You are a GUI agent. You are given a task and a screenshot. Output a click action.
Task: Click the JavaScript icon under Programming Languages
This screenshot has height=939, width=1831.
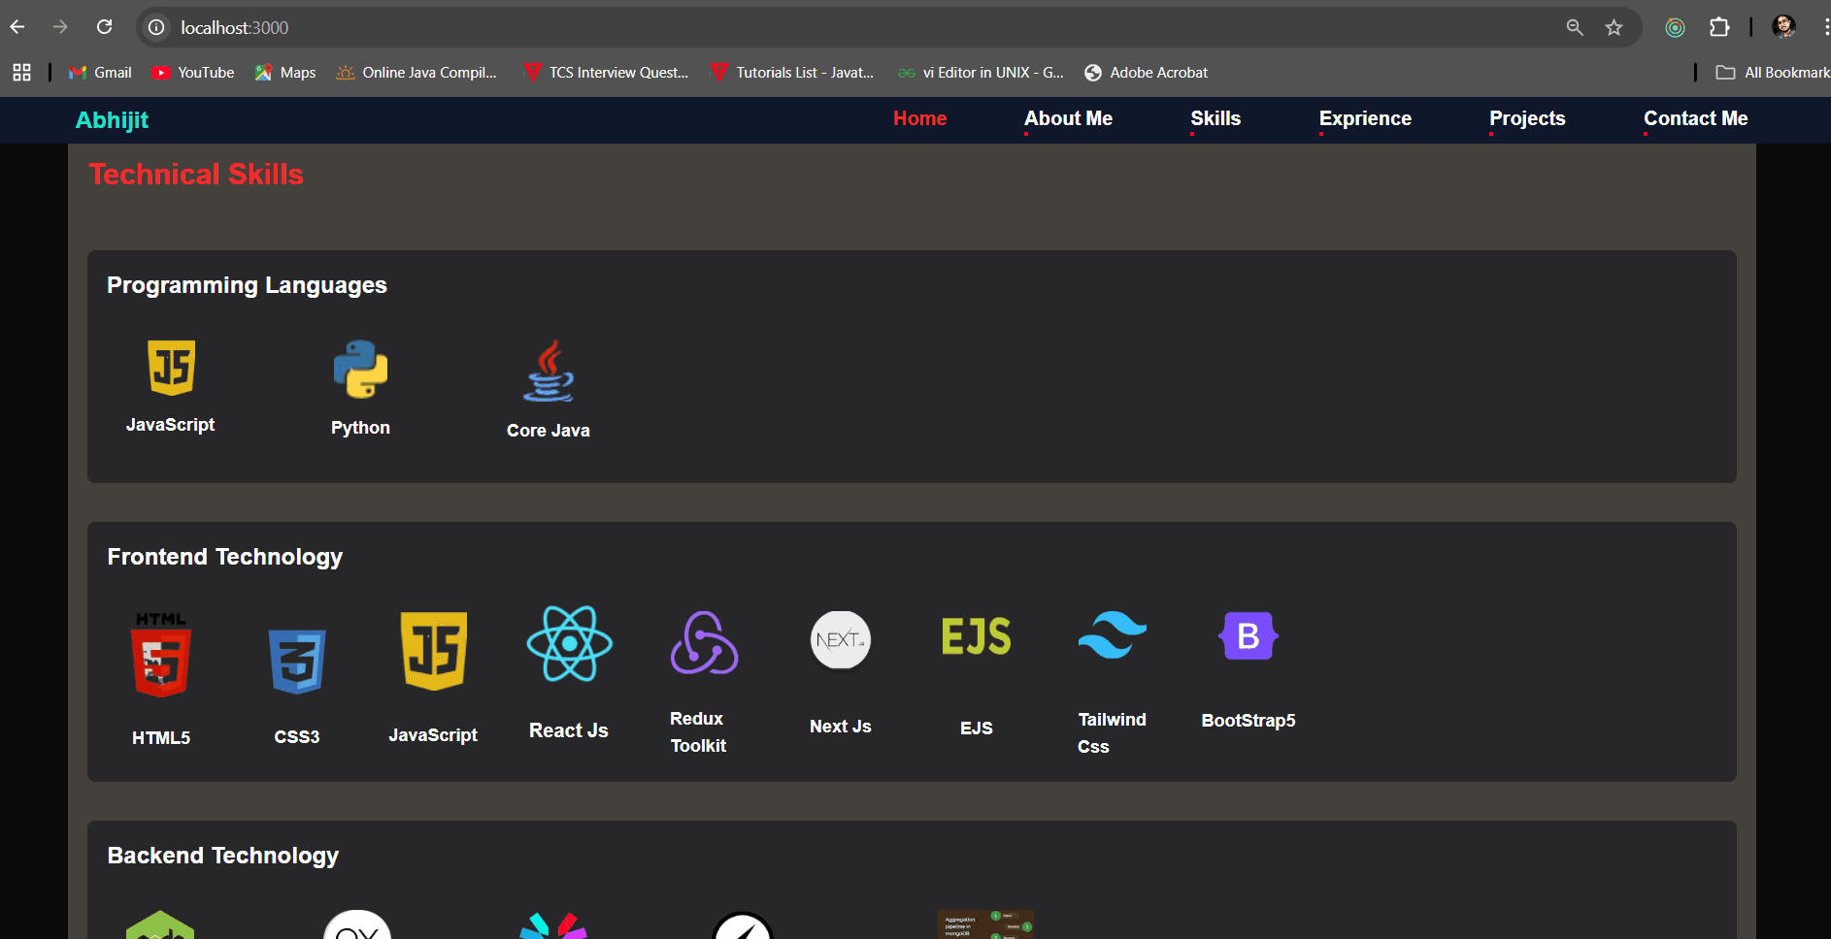click(x=171, y=368)
